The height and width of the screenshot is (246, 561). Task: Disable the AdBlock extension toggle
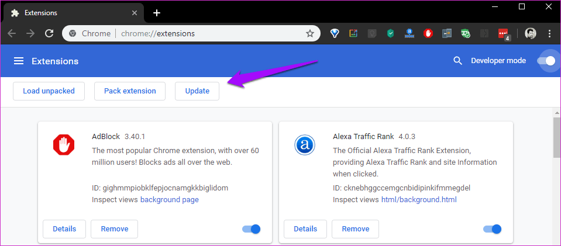coord(251,229)
